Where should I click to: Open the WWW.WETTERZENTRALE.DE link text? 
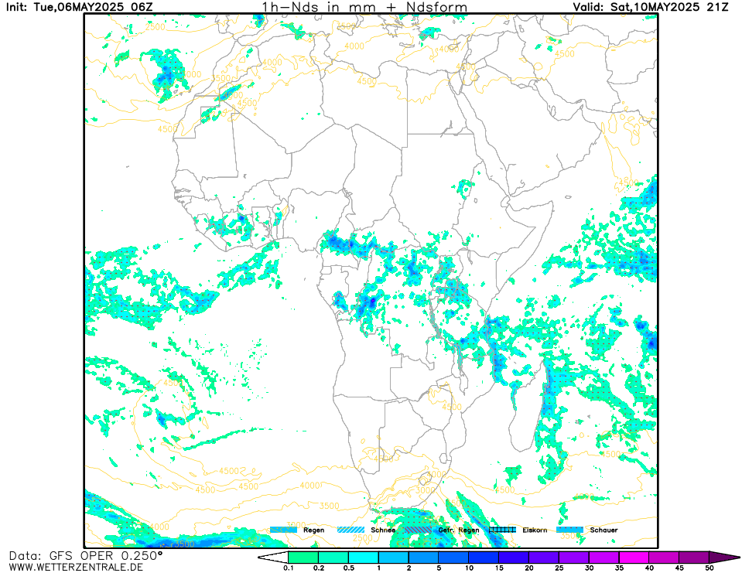(76, 567)
